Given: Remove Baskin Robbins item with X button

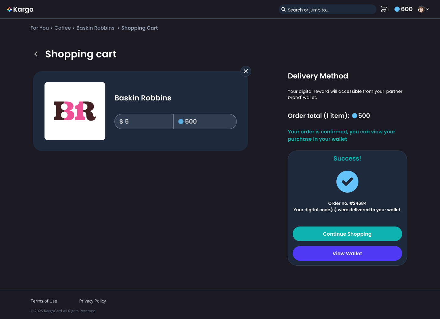Looking at the screenshot, I should [246, 71].
